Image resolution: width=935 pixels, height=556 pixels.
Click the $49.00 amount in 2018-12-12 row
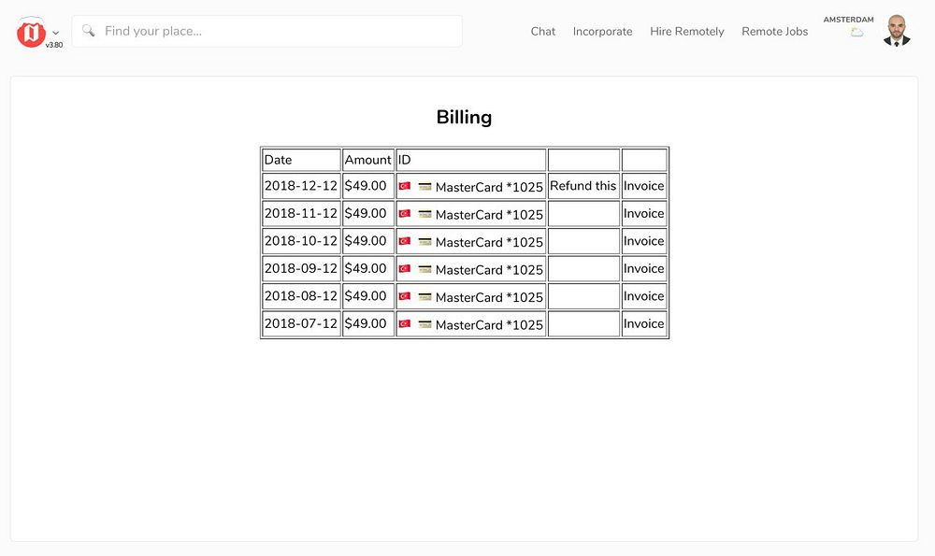[x=366, y=186]
